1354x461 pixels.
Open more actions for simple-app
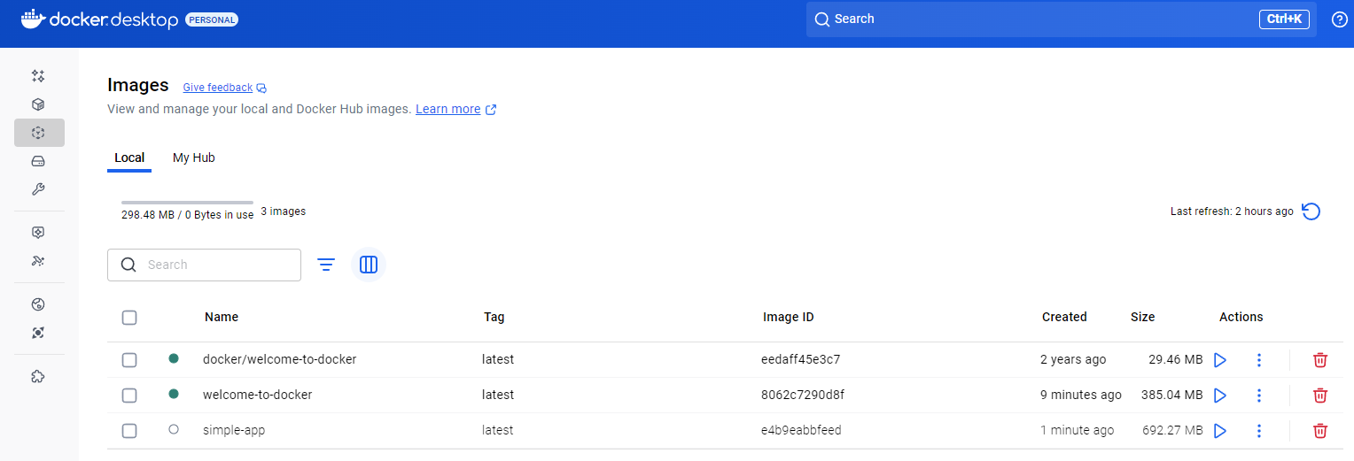pos(1259,431)
